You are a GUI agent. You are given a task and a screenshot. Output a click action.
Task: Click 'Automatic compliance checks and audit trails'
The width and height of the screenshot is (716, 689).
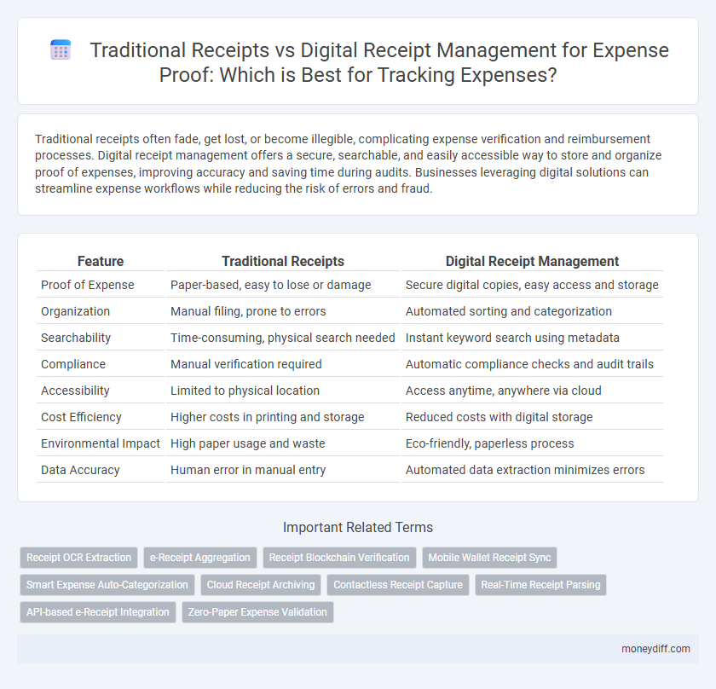click(529, 364)
